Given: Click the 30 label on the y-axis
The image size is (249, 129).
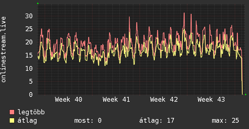Looking at the screenshot, I should [29, 16].
